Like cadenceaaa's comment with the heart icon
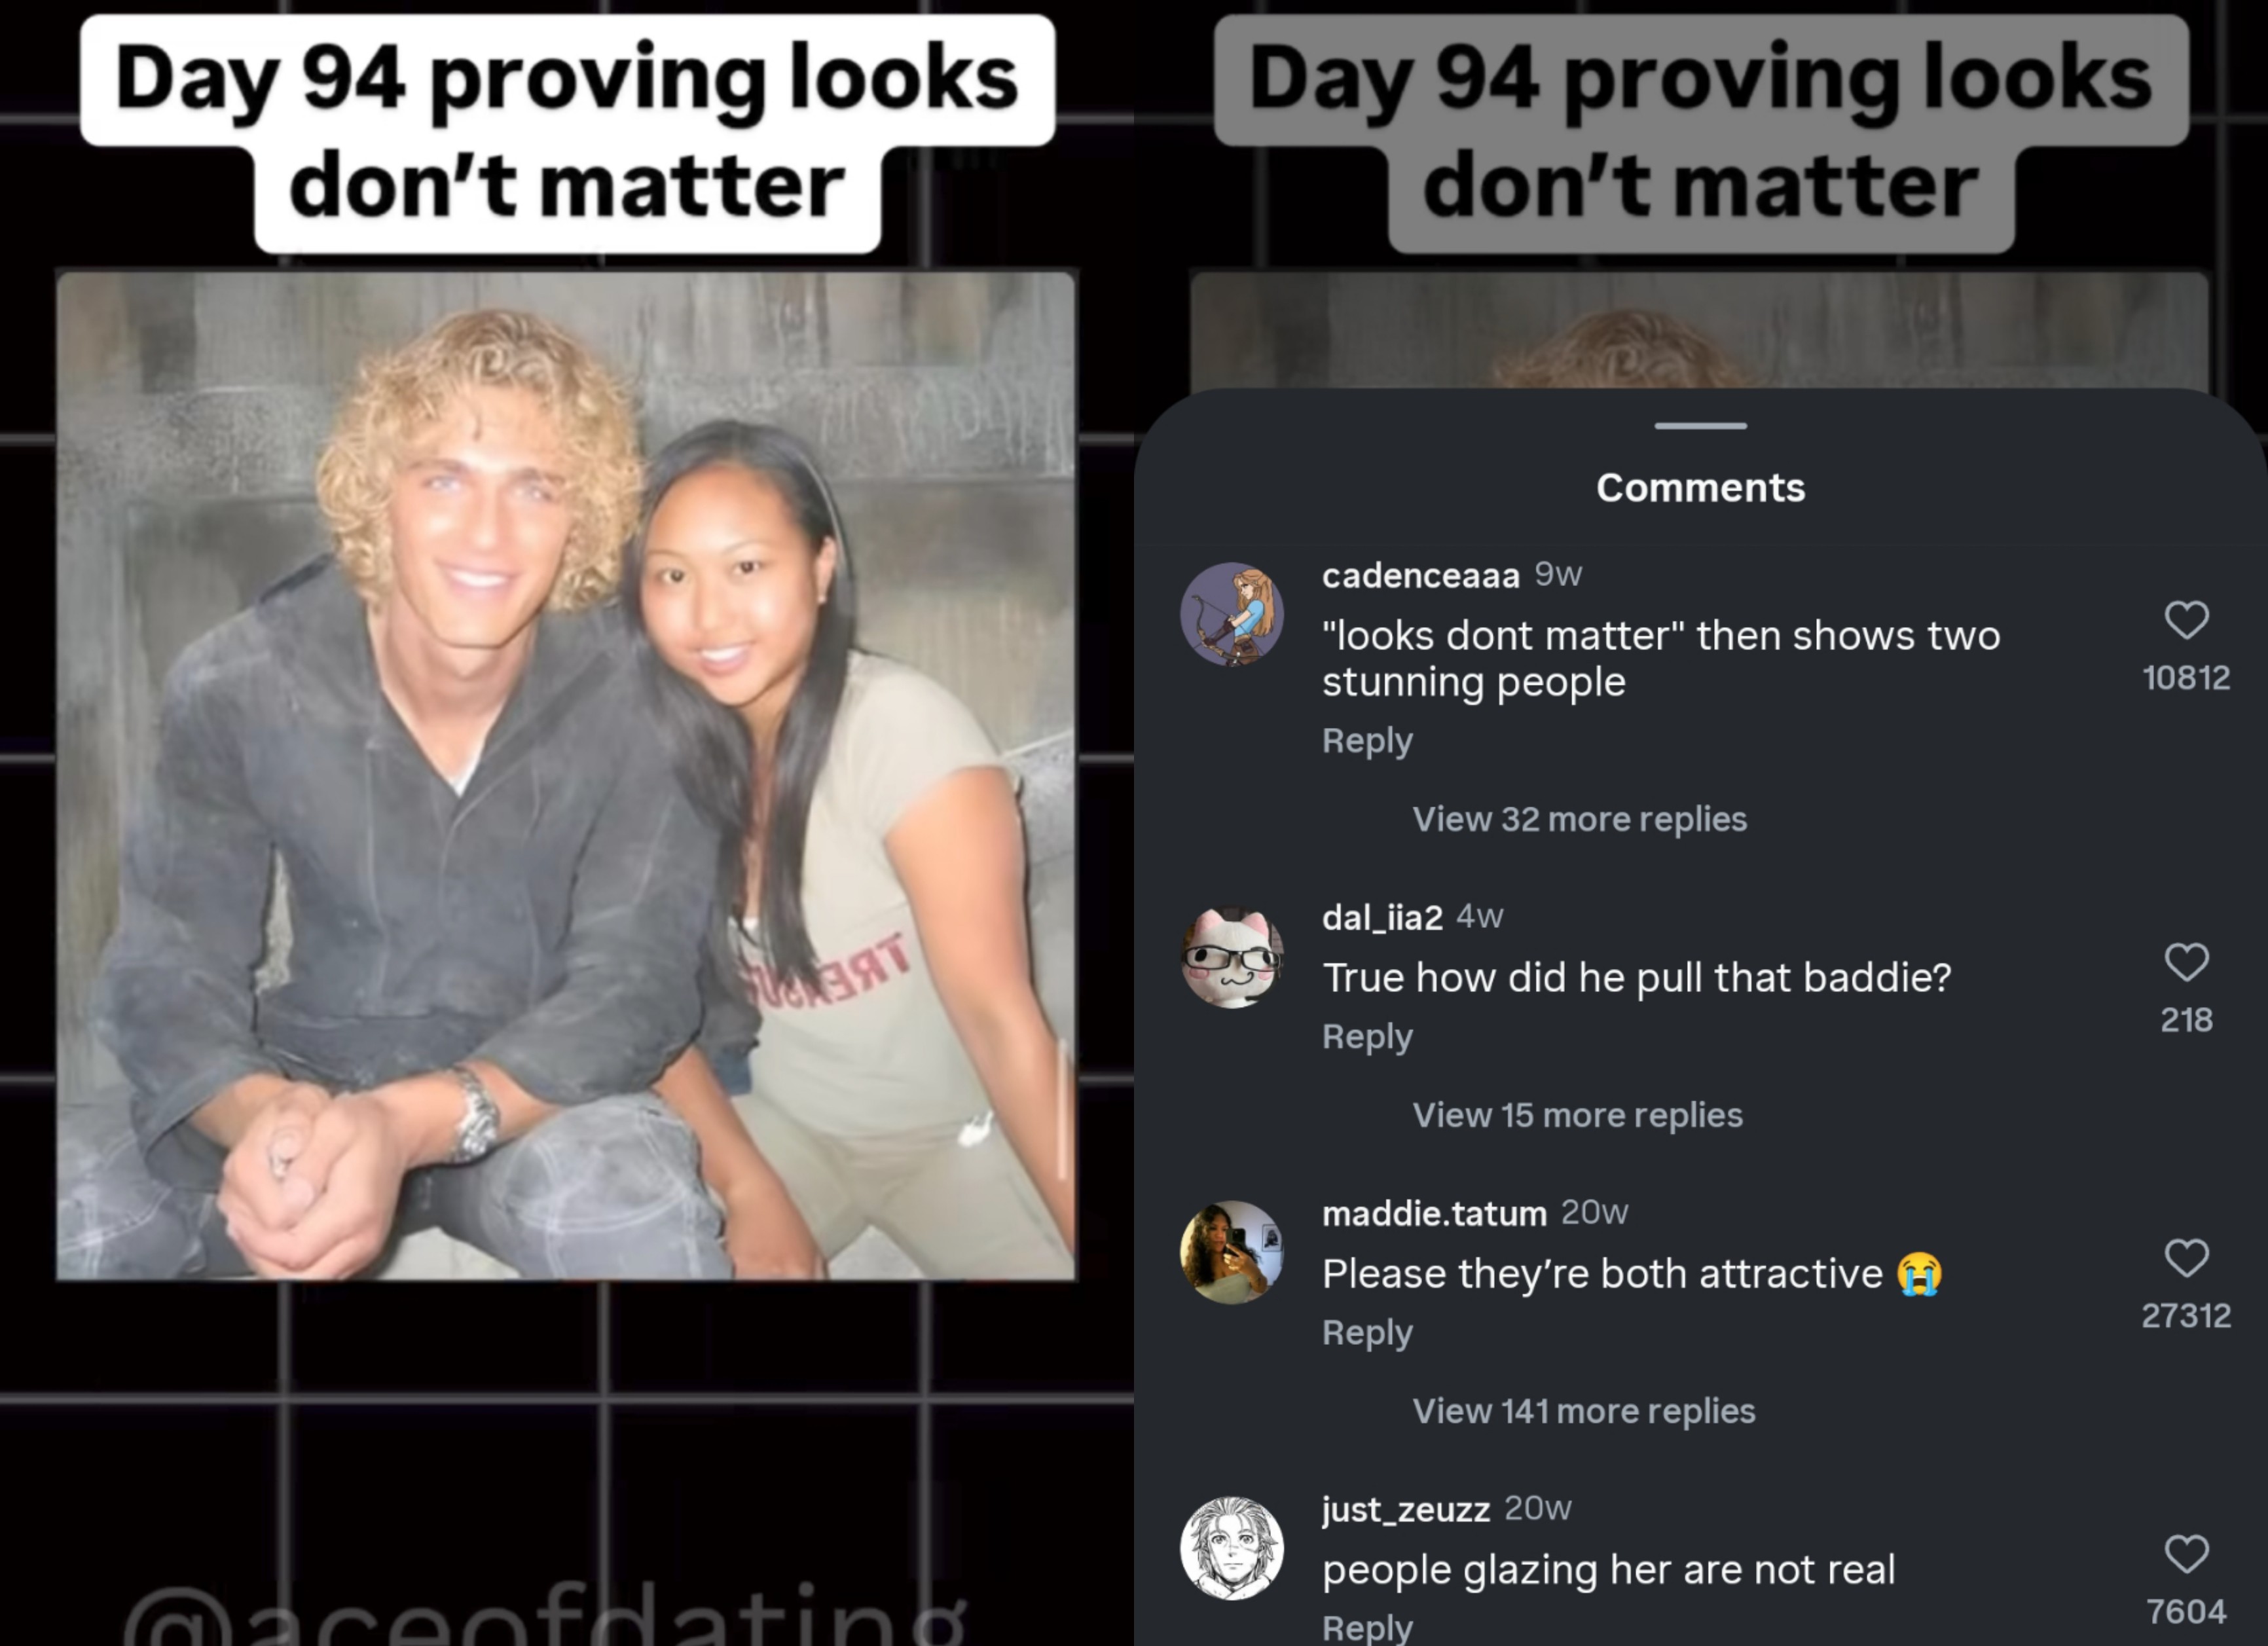 (x=2186, y=620)
